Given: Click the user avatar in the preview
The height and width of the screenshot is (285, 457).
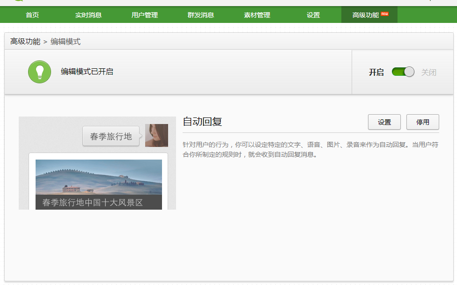Looking at the screenshot, I should (156, 135).
